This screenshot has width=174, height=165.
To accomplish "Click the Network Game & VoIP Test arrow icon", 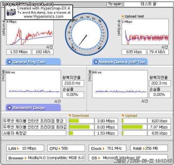I will coord(96,62).
